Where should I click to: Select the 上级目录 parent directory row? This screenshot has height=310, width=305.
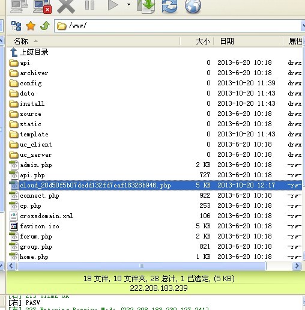[154, 52]
